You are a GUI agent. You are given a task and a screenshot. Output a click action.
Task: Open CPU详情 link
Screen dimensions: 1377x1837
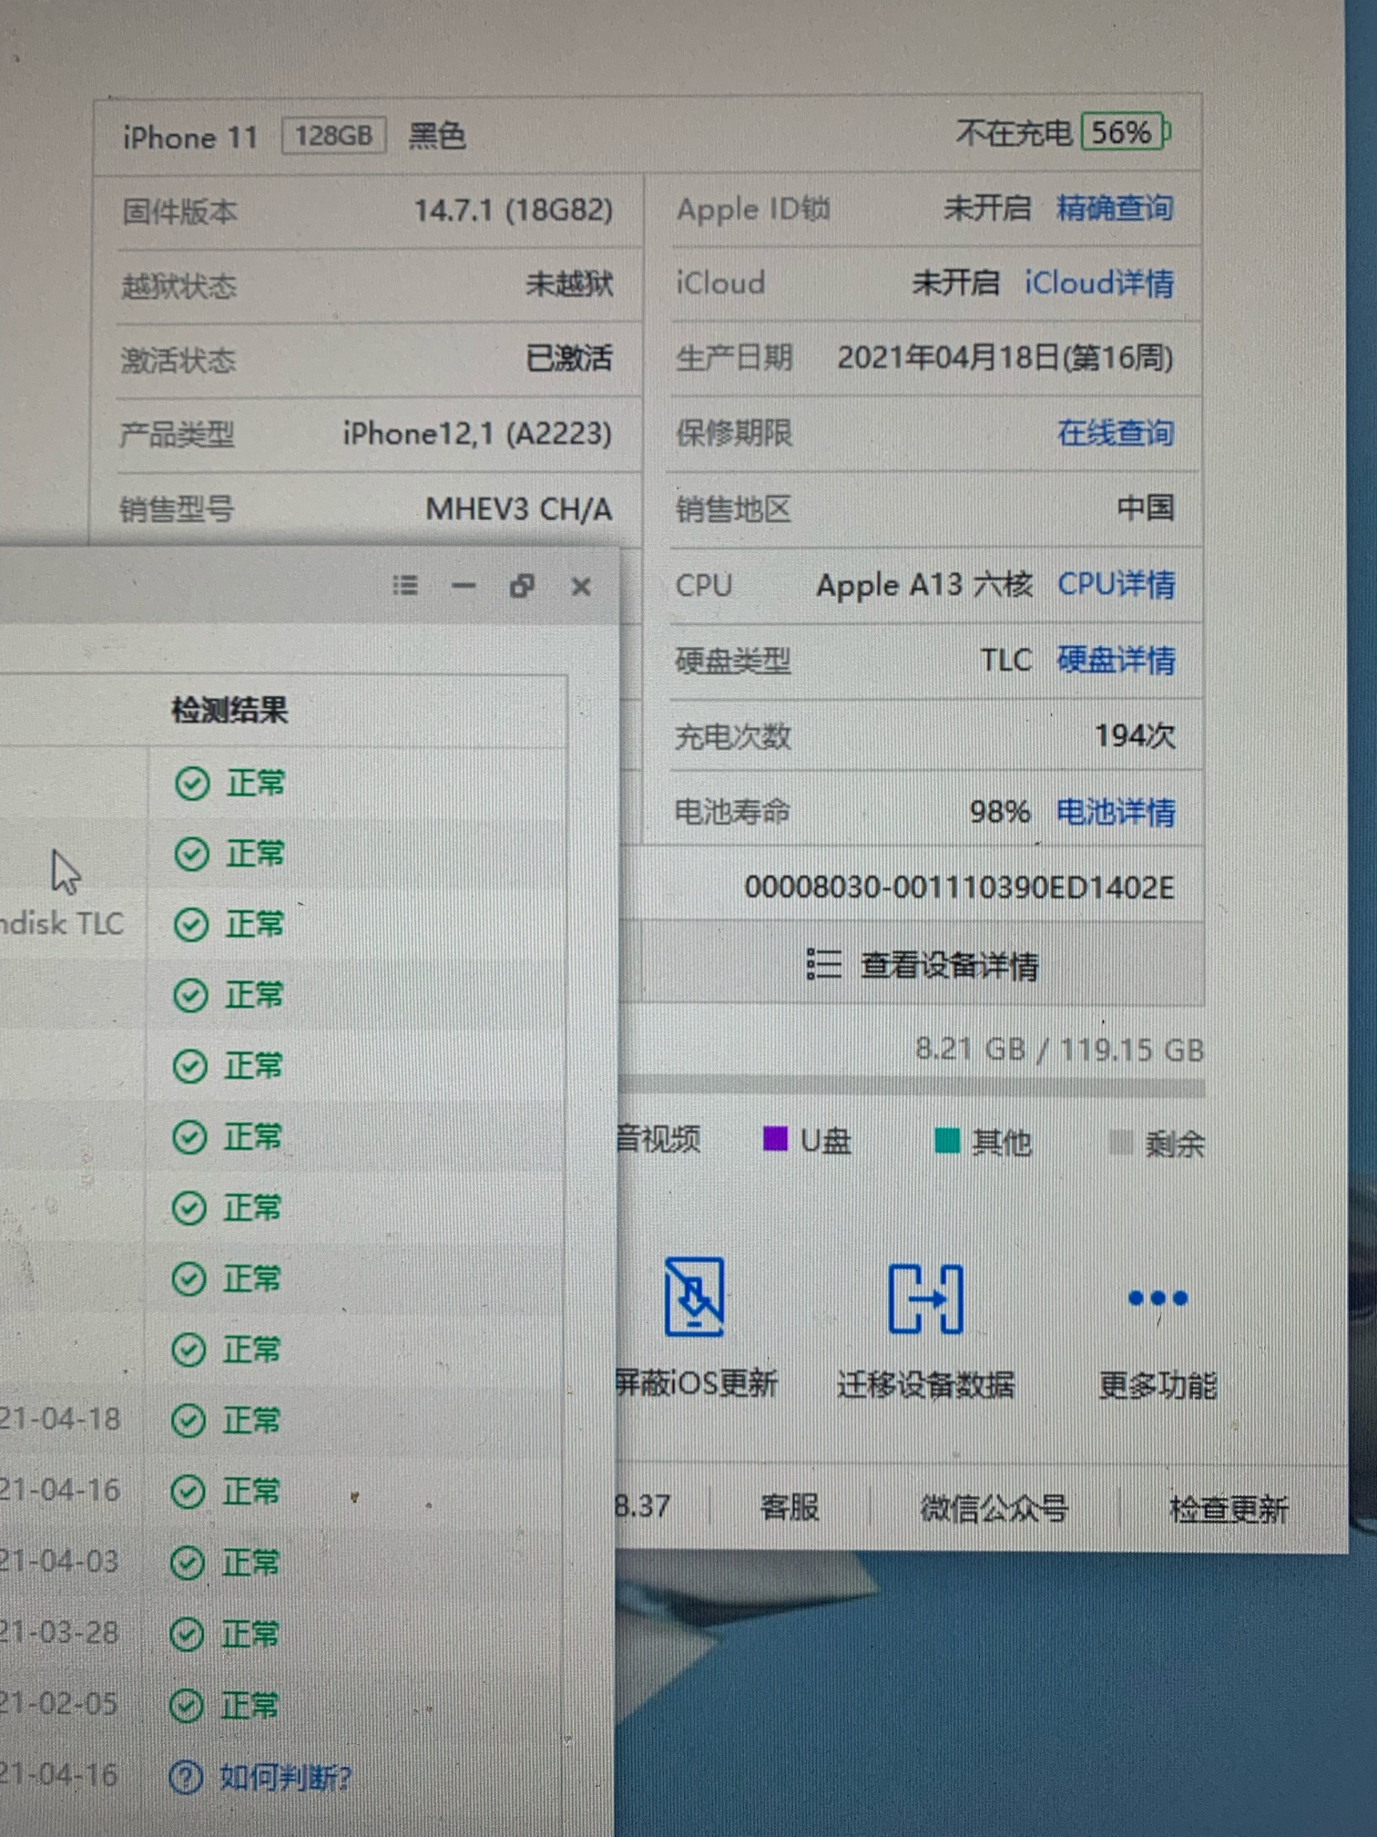pyautogui.click(x=1117, y=584)
